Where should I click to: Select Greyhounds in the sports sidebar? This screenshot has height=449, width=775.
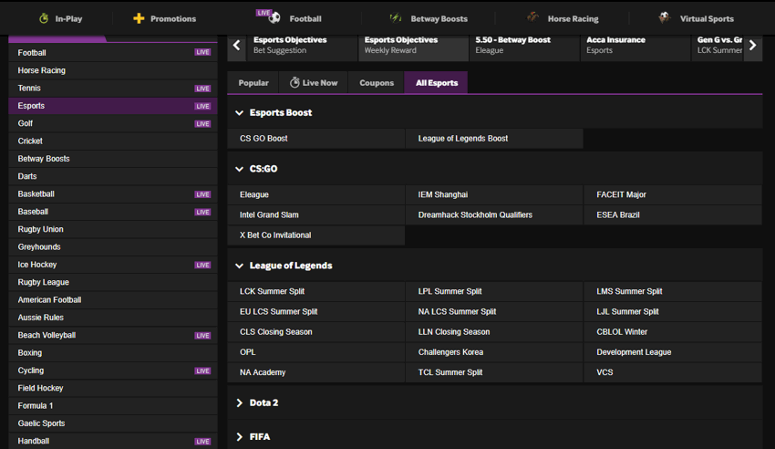tap(113, 247)
